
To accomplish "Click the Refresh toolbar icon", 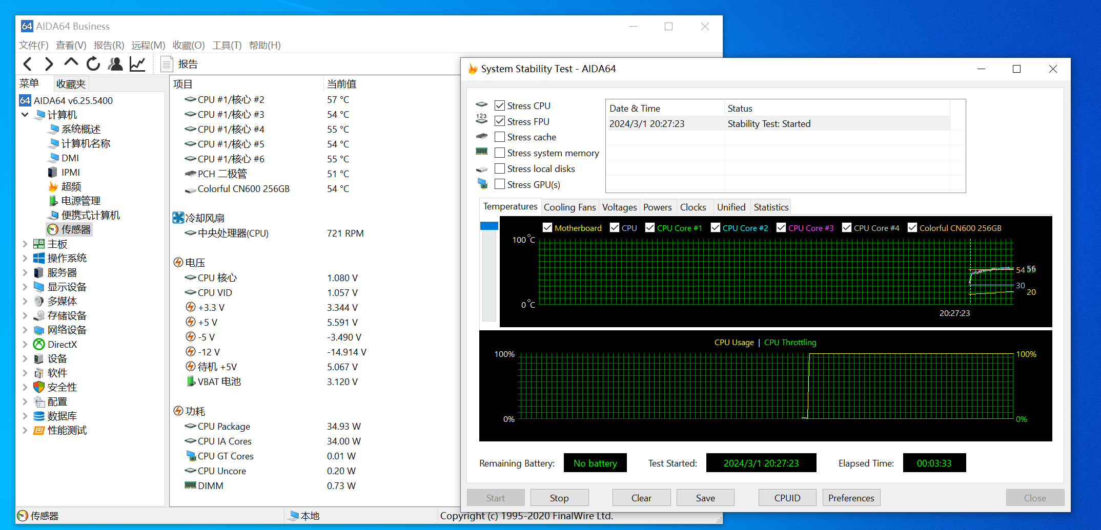I will pos(93,64).
